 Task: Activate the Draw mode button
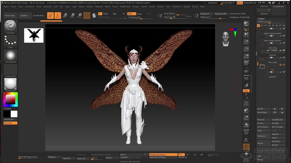coord(58,15)
